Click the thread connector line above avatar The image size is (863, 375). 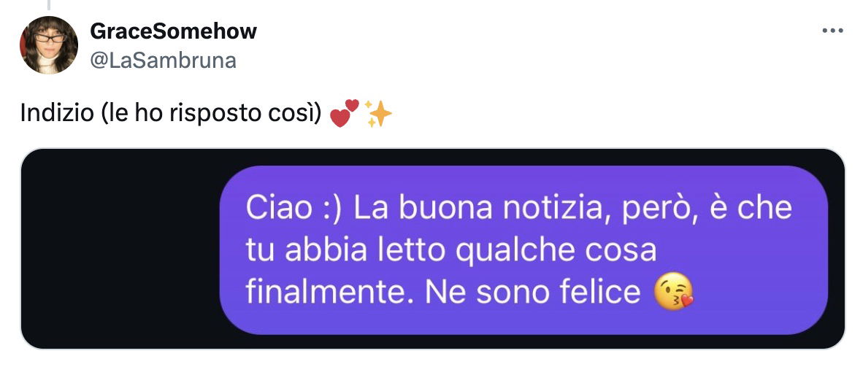click(x=48, y=5)
